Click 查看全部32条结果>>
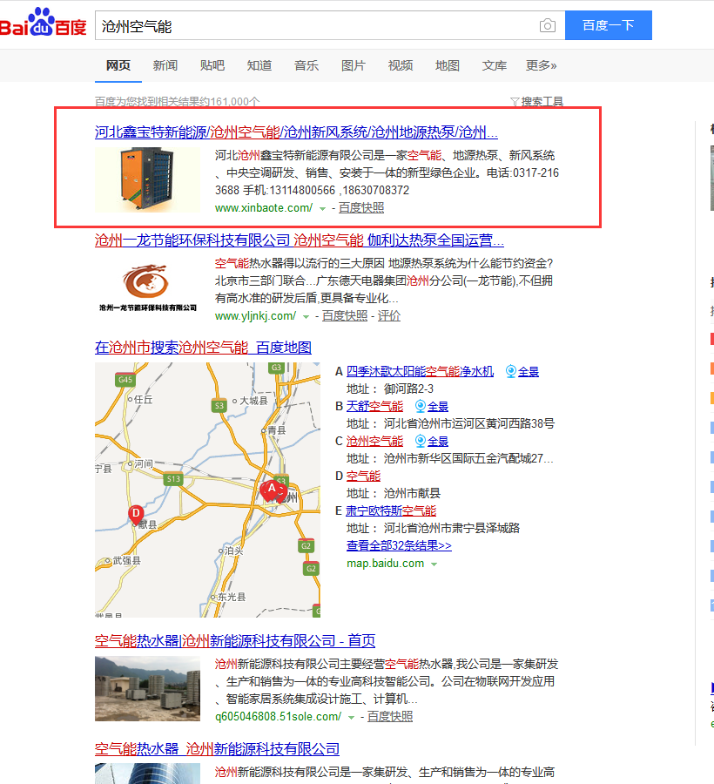This screenshot has width=714, height=784. [399, 545]
